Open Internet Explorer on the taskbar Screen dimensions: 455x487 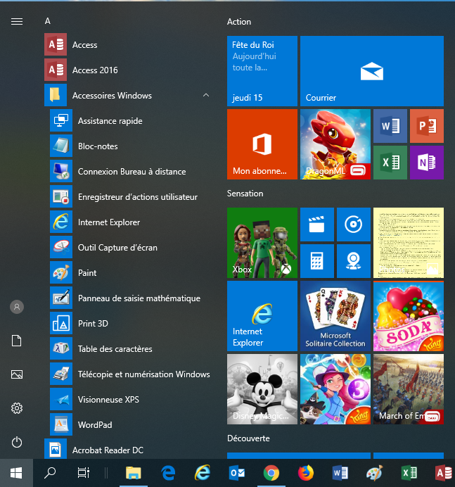click(x=203, y=473)
